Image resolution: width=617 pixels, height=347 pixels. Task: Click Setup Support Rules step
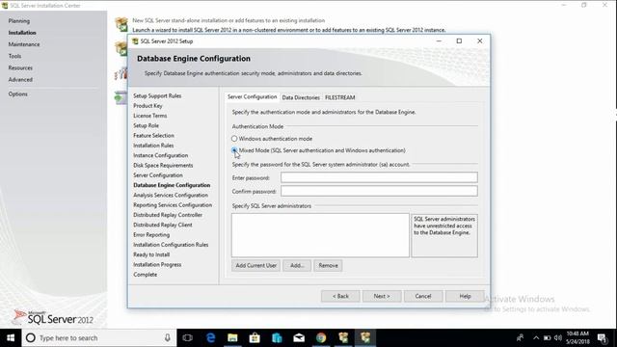[157, 95]
